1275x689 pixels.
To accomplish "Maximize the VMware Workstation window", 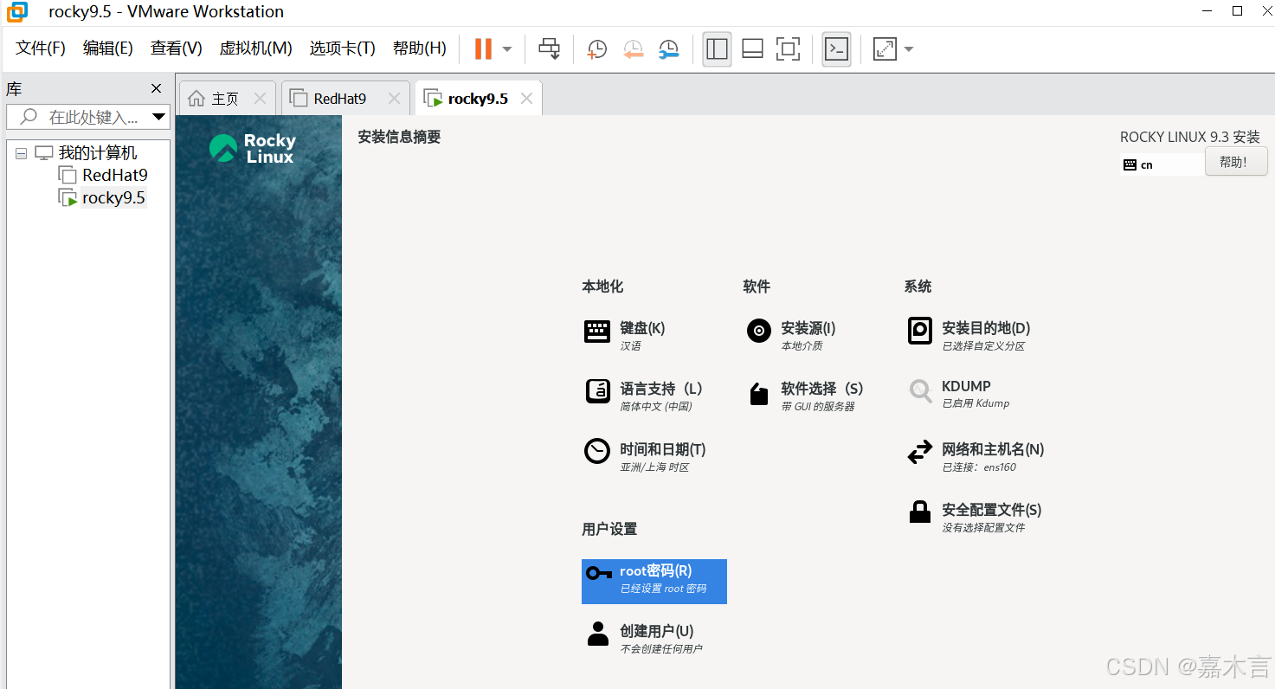I will tap(1238, 11).
